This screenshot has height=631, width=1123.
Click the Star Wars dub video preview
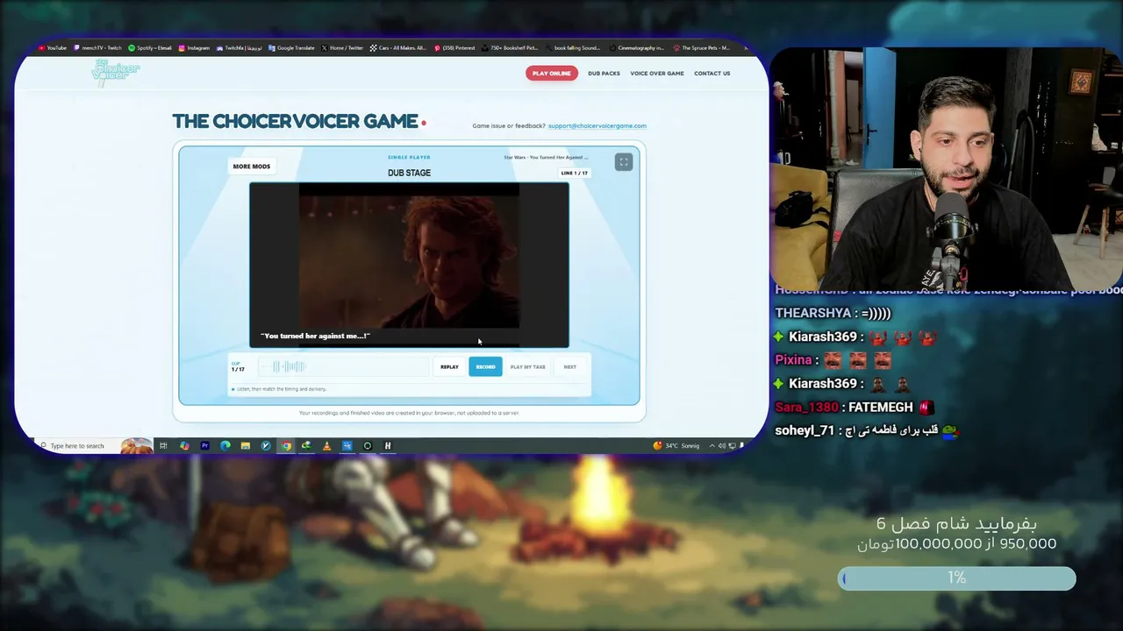click(x=409, y=265)
